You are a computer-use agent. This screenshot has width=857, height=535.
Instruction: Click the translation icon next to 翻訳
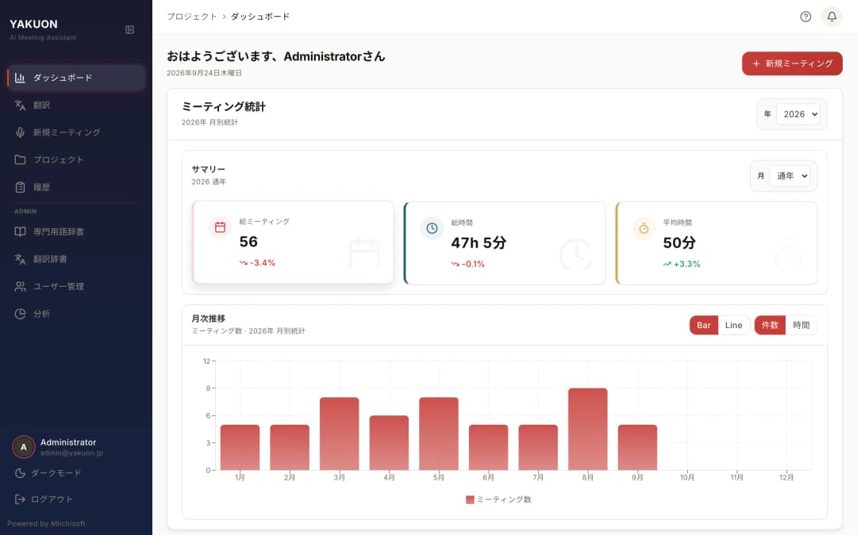(x=20, y=105)
